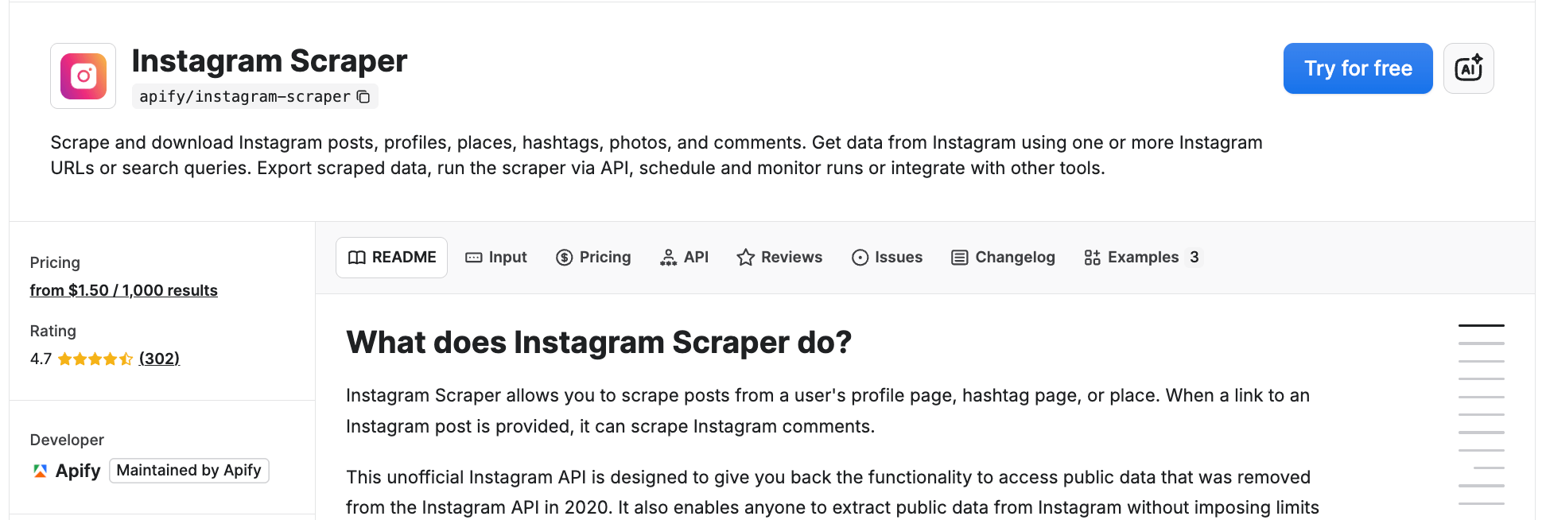
Task: Open the Changelog tab
Action: click(x=1014, y=257)
